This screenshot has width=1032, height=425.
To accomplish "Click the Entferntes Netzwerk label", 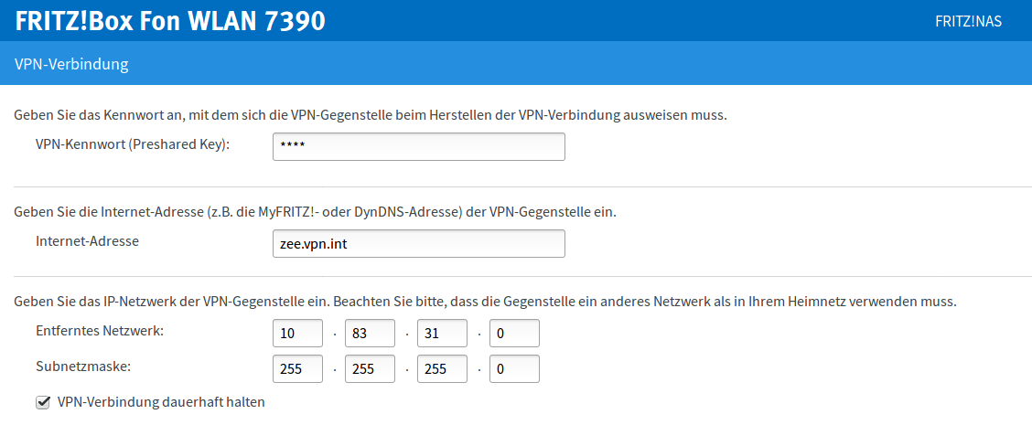I will click(x=100, y=330).
